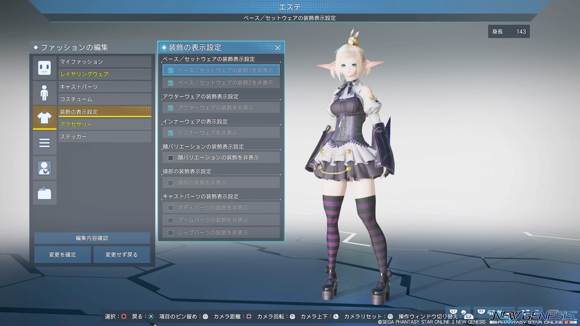Enable 顔バリエーションの装飾を非表示 checkbox

(171, 158)
